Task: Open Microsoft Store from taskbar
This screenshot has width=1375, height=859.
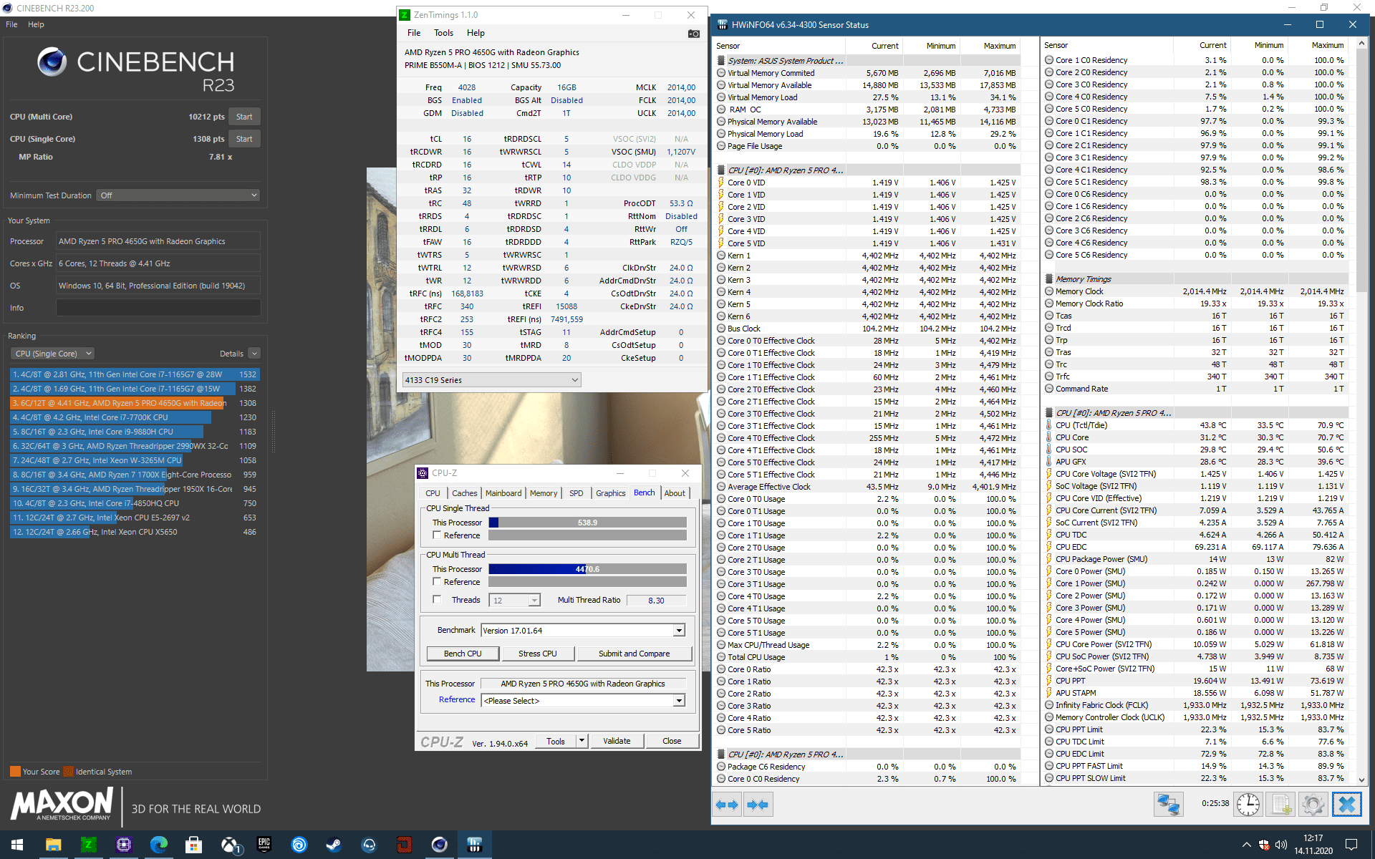Action: 193,845
